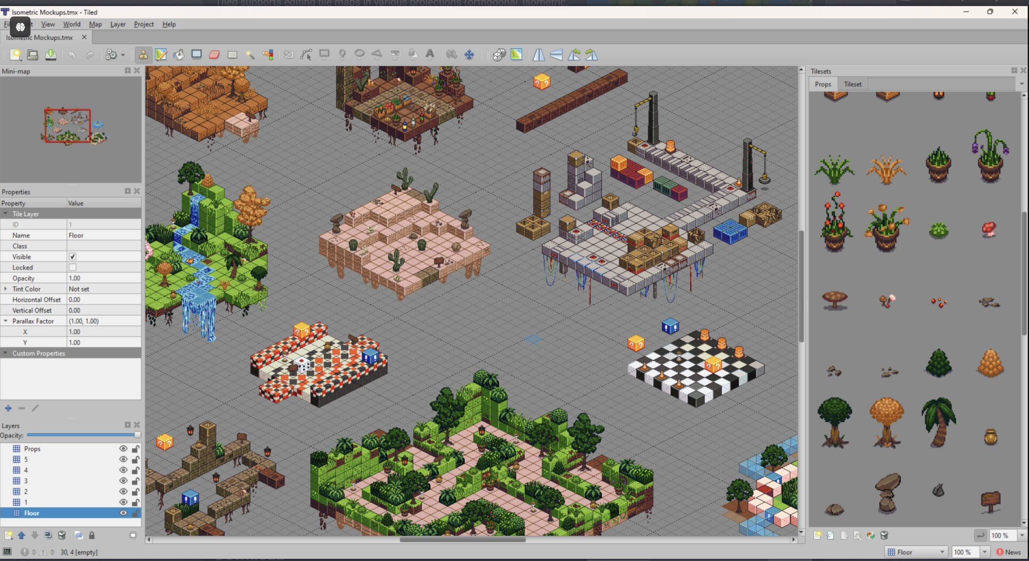Lock layer 2 with its padlock
Screen dimensions: 1029x561
pos(135,491)
